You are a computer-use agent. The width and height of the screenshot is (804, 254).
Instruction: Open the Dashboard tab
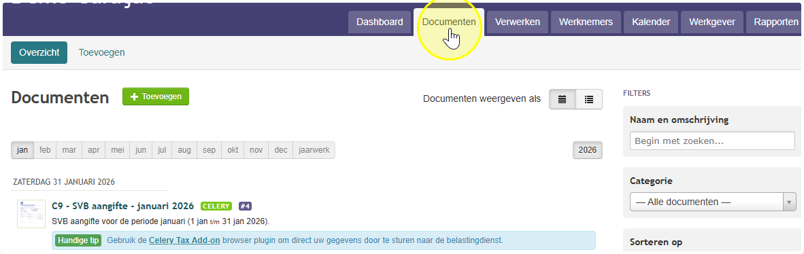pyautogui.click(x=380, y=22)
